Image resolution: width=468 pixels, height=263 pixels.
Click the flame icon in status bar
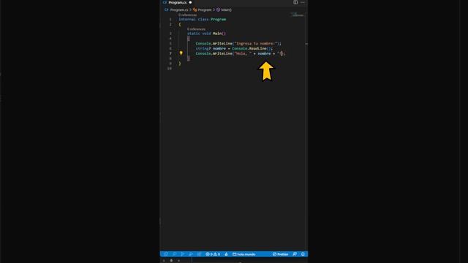point(226,254)
